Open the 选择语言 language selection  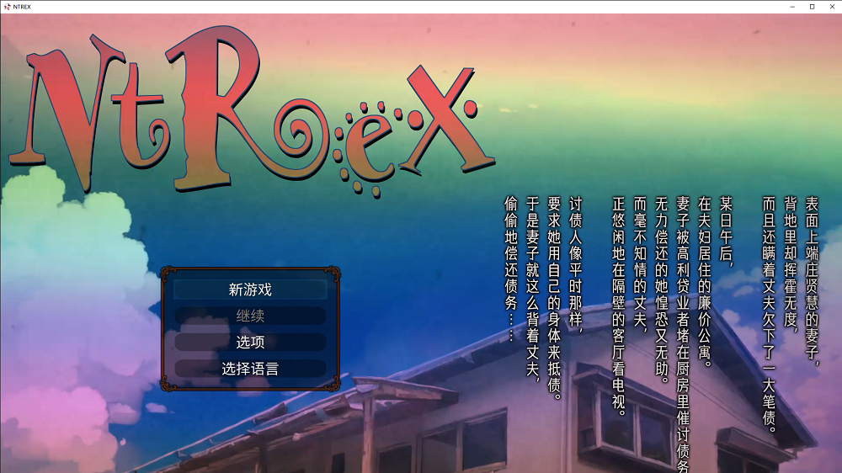pyautogui.click(x=250, y=369)
